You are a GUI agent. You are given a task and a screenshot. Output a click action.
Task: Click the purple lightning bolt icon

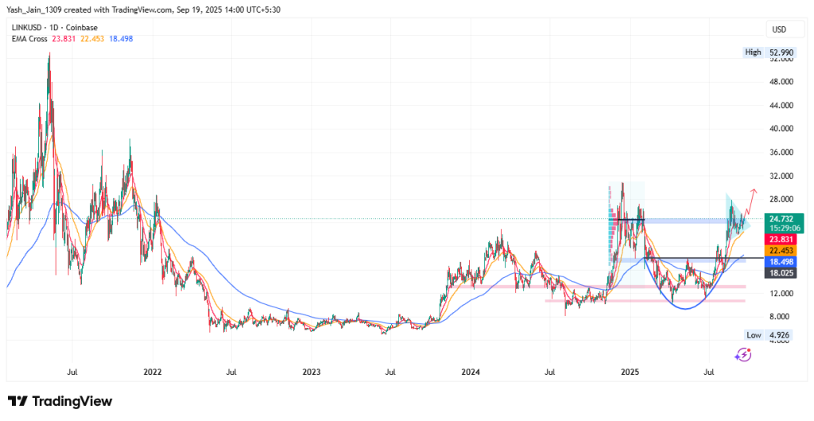click(x=743, y=354)
